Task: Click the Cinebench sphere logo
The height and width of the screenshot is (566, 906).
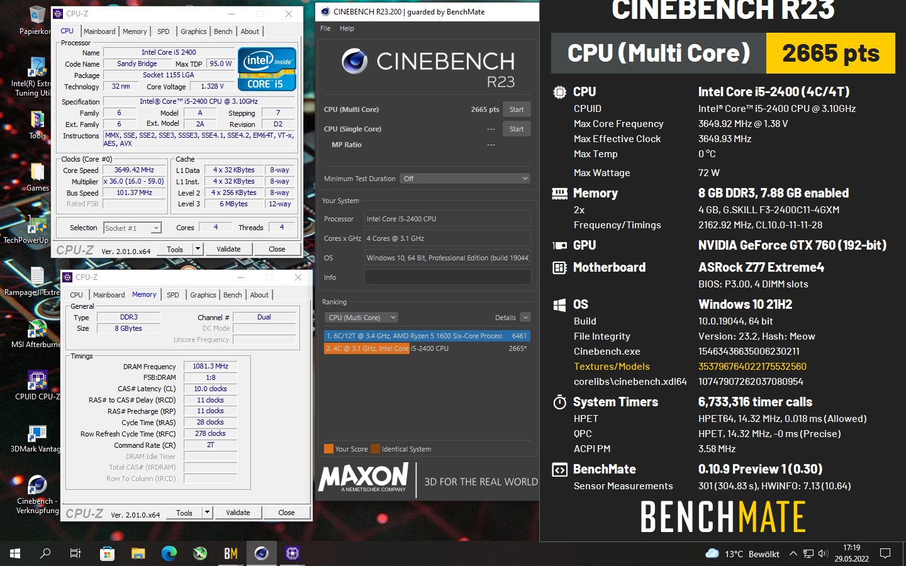Action: pyautogui.click(x=355, y=61)
